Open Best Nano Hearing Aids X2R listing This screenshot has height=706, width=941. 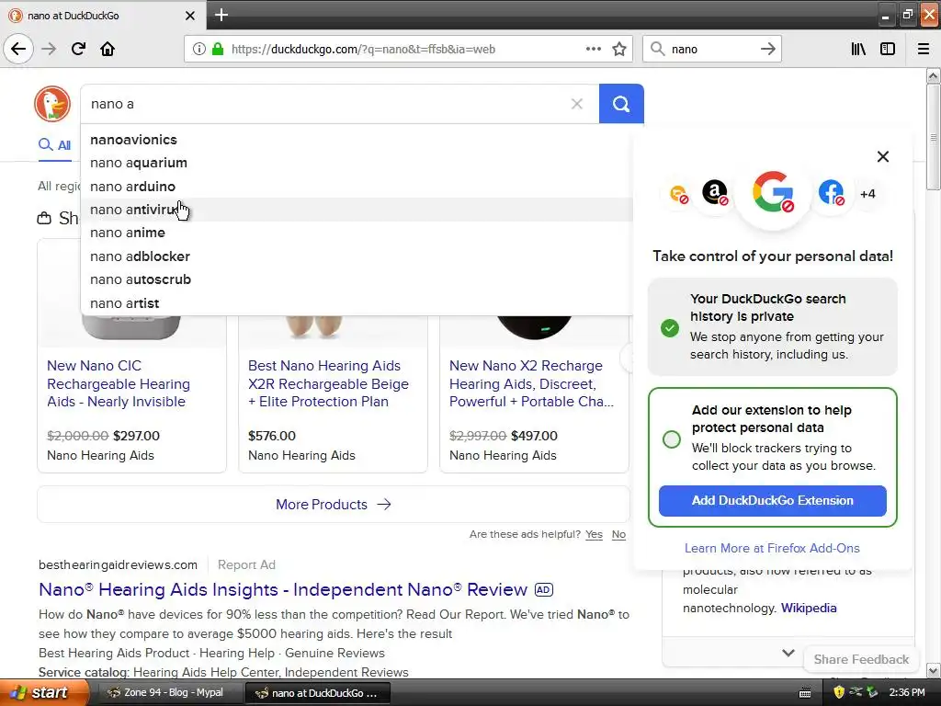click(328, 383)
